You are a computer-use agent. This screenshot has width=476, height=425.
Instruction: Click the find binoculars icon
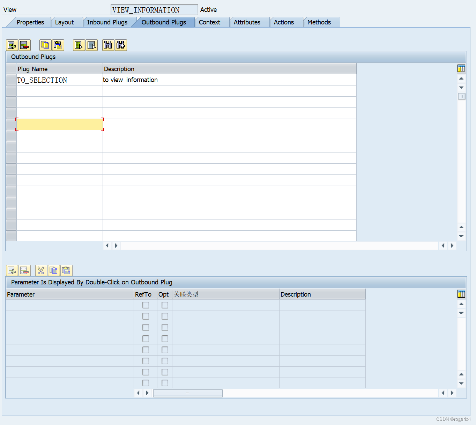pyautogui.click(x=108, y=45)
